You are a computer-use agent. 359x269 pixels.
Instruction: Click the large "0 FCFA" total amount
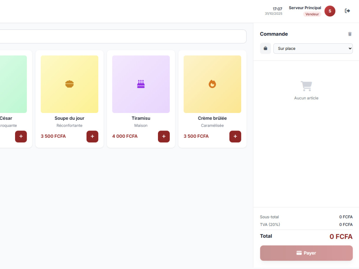point(341,236)
